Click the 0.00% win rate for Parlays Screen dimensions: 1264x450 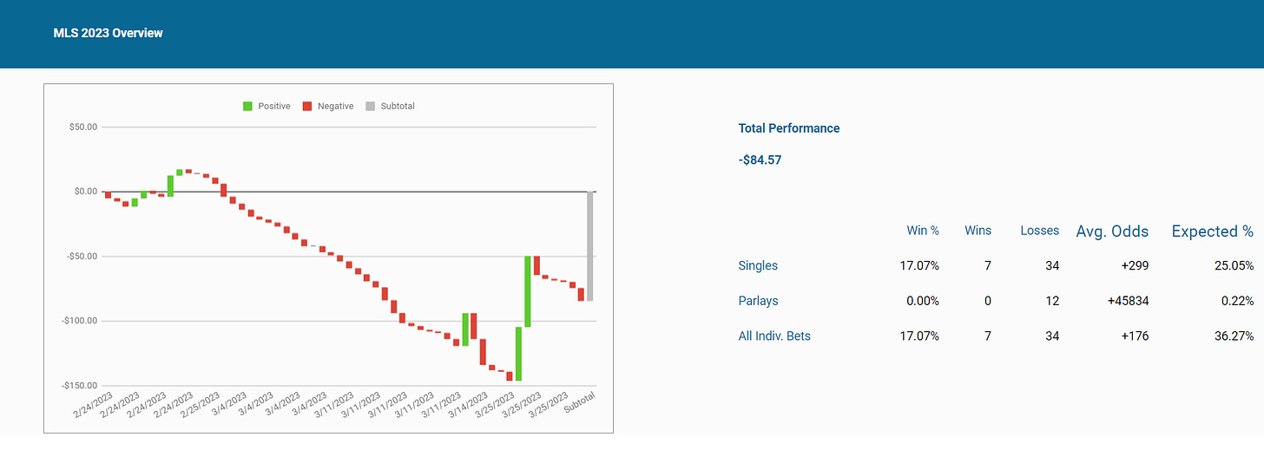pos(921,301)
